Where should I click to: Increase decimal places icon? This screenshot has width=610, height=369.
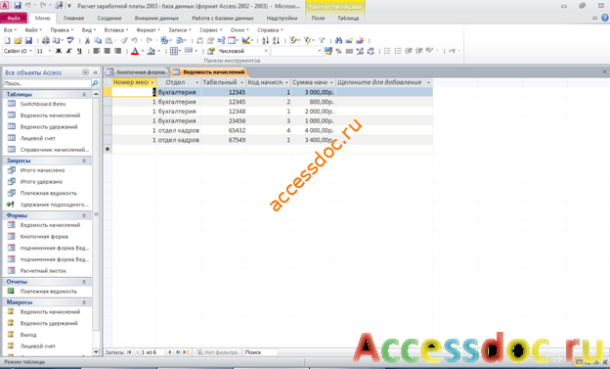[360, 51]
